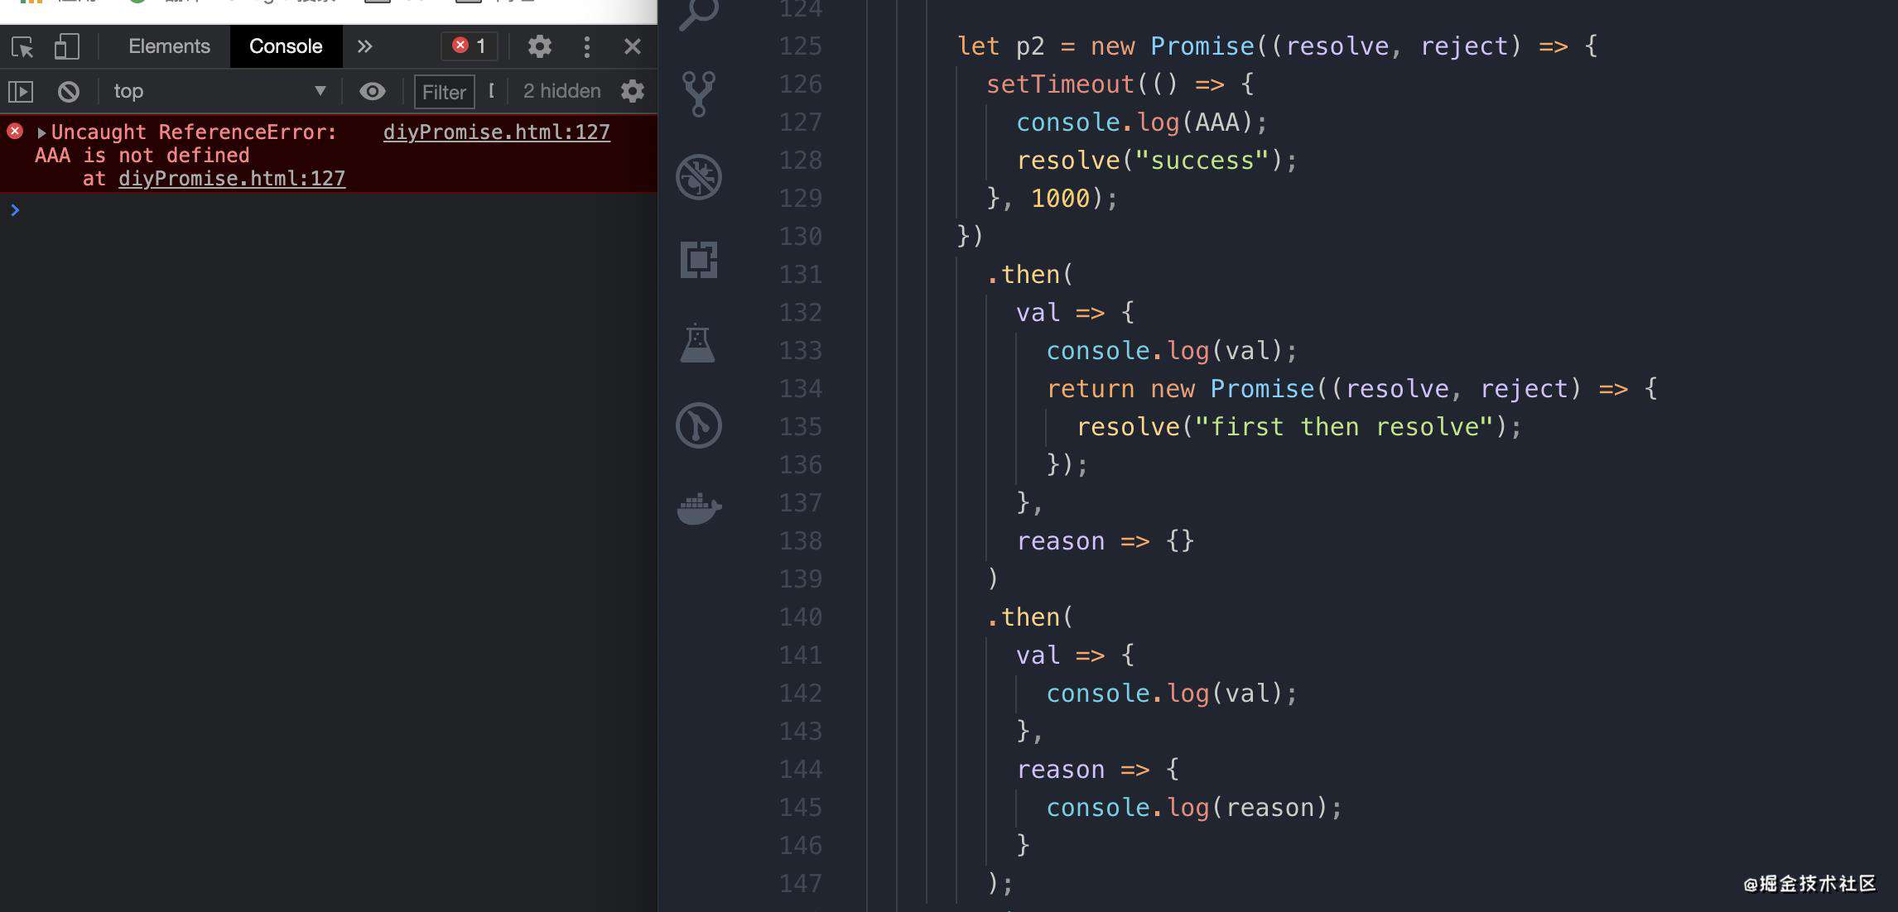
Task: Click the setTimeout call in code
Action: 1060,84
